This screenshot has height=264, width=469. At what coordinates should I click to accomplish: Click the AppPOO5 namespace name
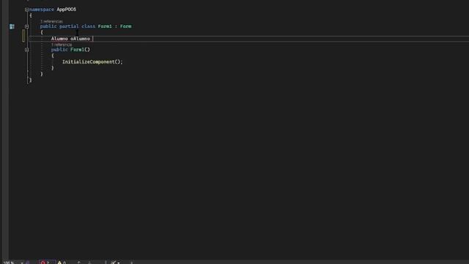67,10
